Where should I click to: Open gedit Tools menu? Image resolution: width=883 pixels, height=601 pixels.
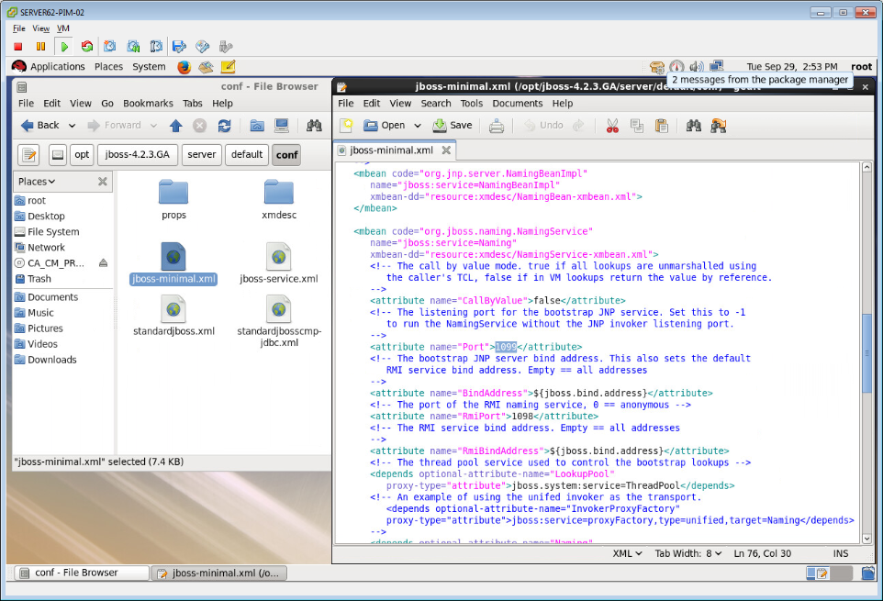coord(472,104)
